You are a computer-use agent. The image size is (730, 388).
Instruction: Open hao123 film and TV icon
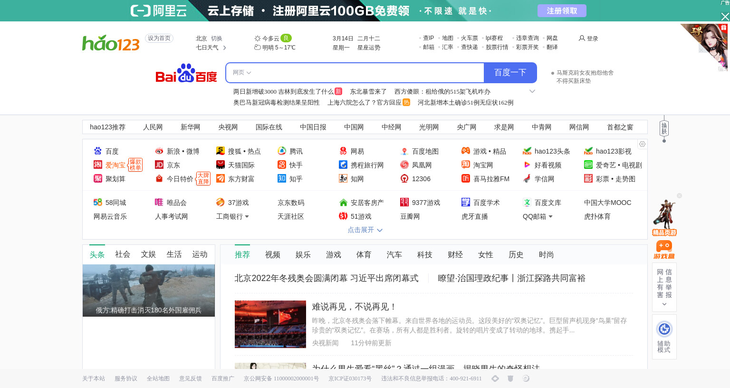pyautogui.click(x=588, y=151)
